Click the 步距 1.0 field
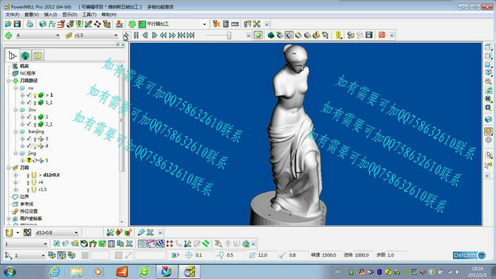This screenshot has height=279, width=496. (396, 255)
